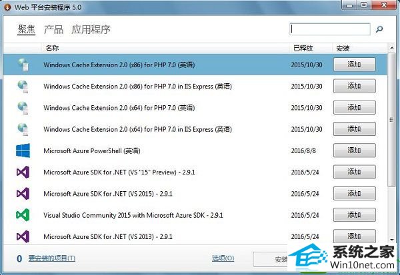Select Windows Cache Extension x86 in IIS Express text
The height and width of the screenshot is (275, 400).
click(x=137, y=87)
